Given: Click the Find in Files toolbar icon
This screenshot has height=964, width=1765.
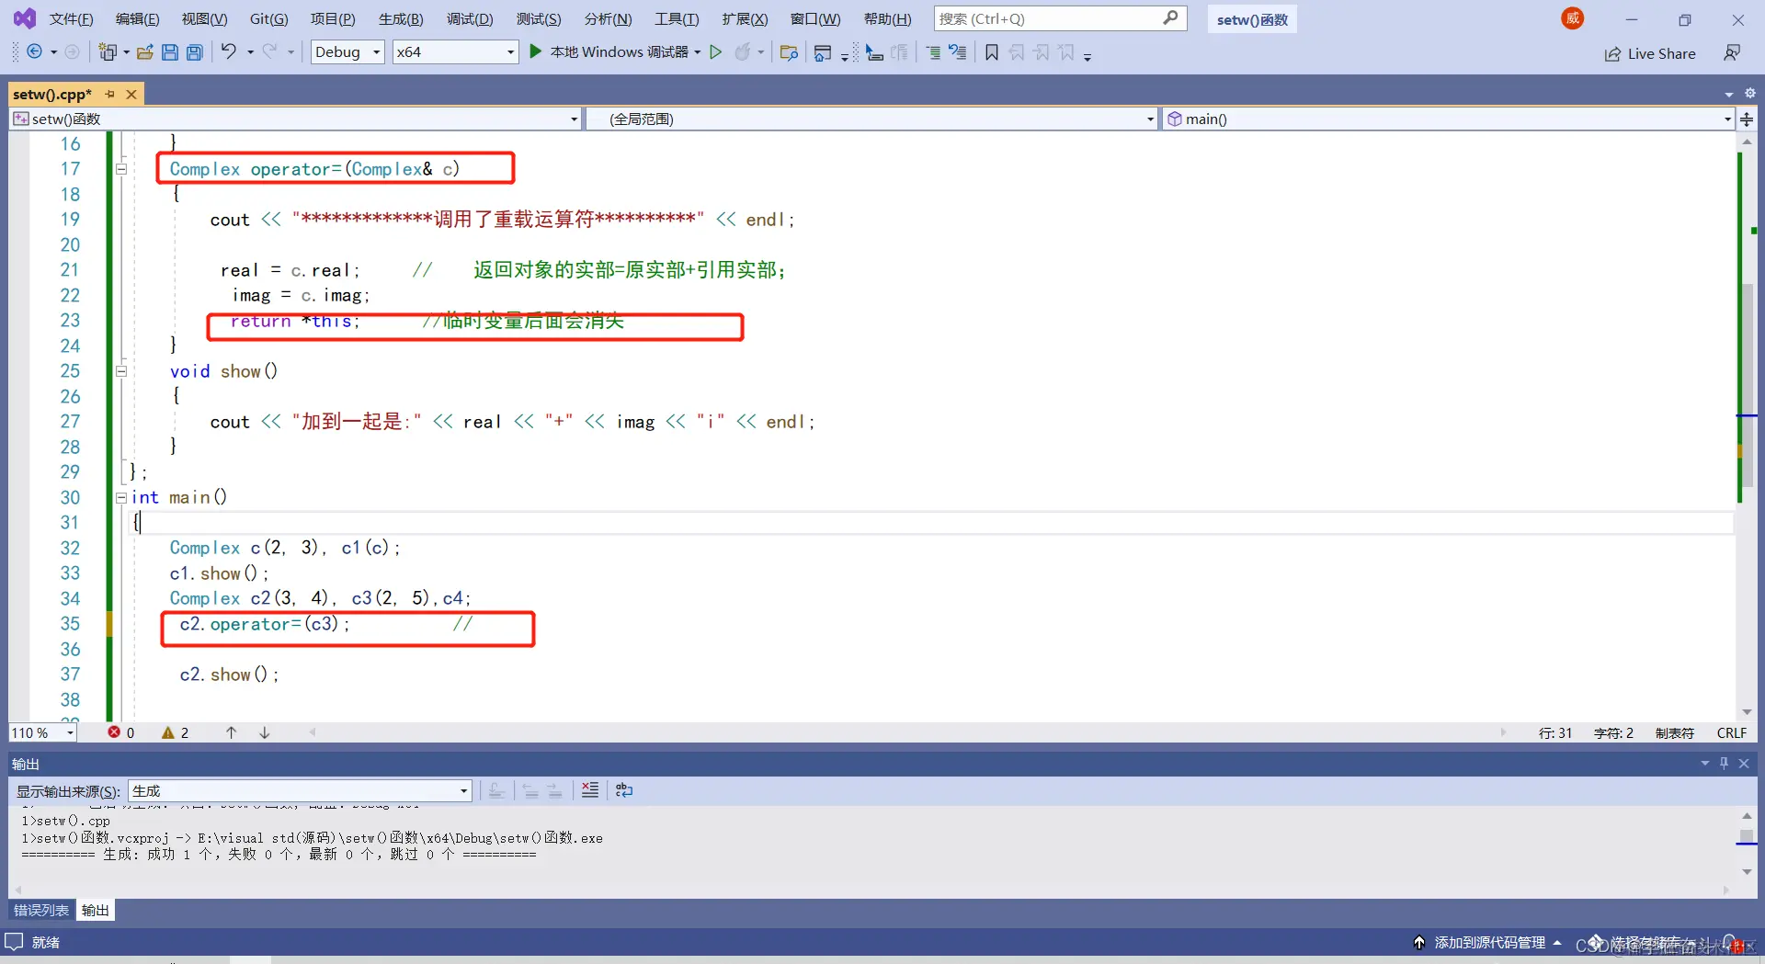Looking at the screenshot, I should tap(789, 52).
